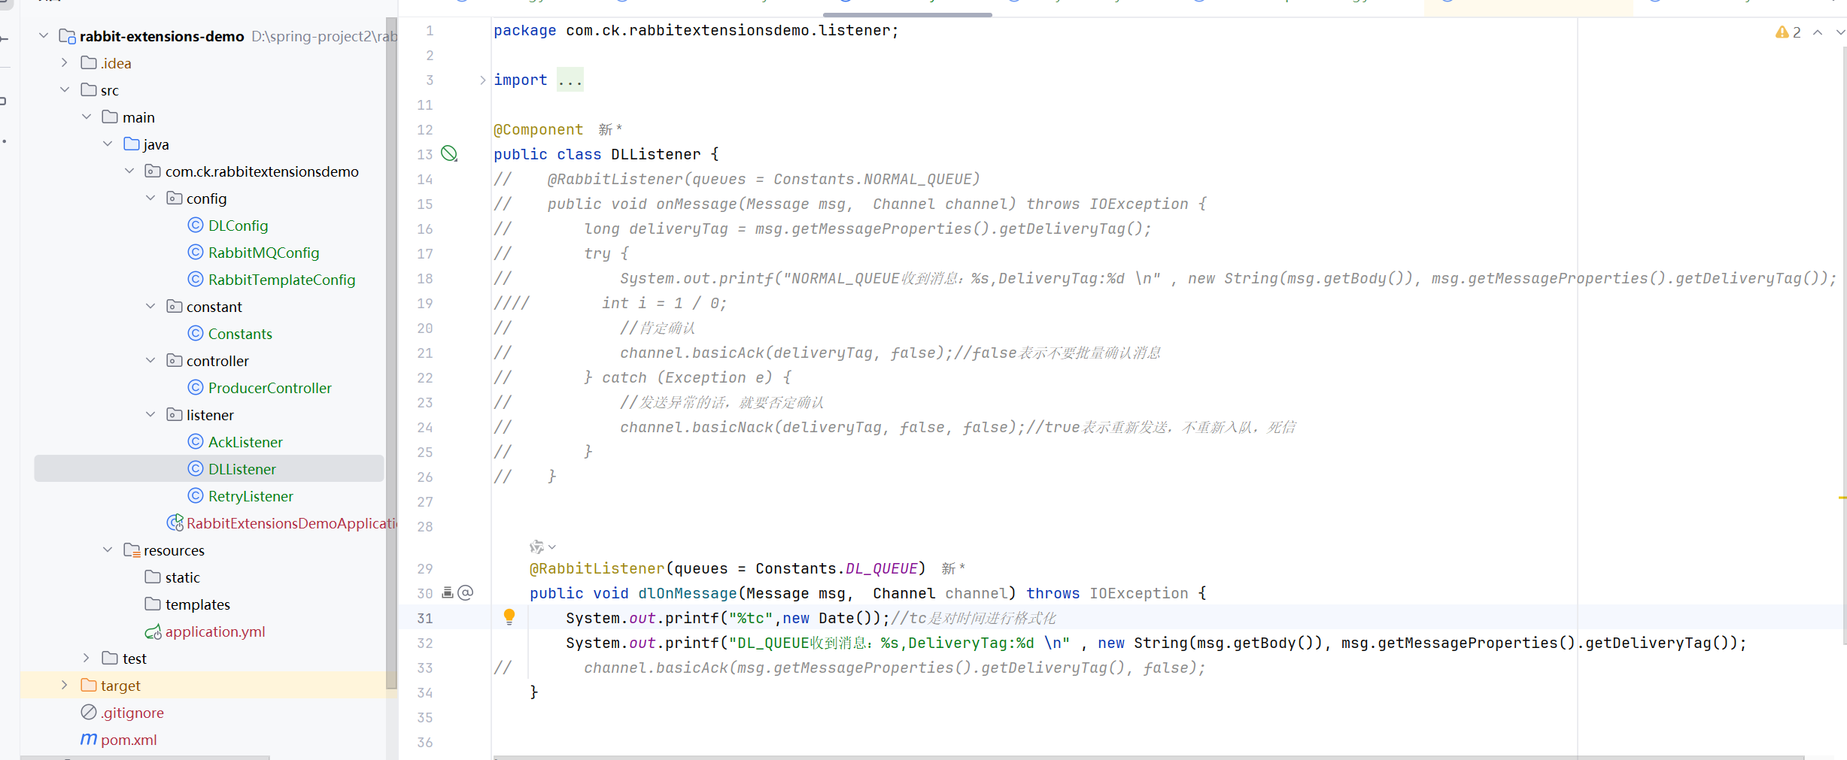The width and height of the screenshot is (1847, 760).
Task: Click the java source root folder icon
Action: (x=132, y=144)
